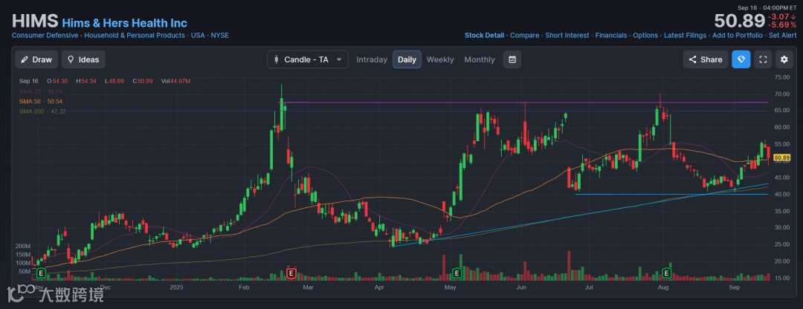The height and width of the screenshot is (309, 803).
Task: Click the HIMS ticker symbol
Action: pos(35,22)
